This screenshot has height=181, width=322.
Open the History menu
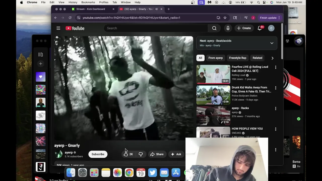[73, 2]
